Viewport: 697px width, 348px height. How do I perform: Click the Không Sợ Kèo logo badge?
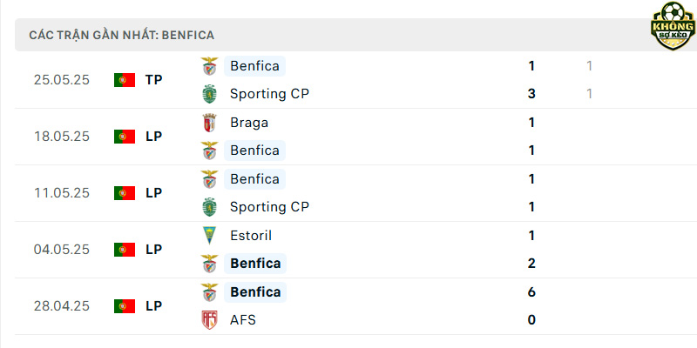click(673, 26)
